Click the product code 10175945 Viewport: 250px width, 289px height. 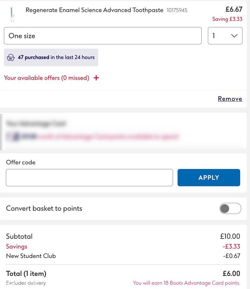pyautogui.click(x=177, y=10)
